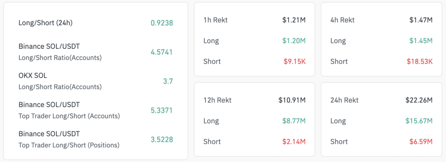The height and width of the screenshot is (162, 446).
Task: Click the Long/Short (24h) label
Action: point(45,23)
